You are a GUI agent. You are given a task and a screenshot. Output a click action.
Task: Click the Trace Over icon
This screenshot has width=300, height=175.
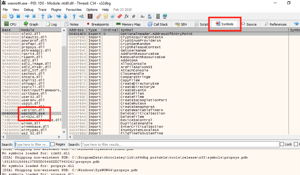pos(65,16)
